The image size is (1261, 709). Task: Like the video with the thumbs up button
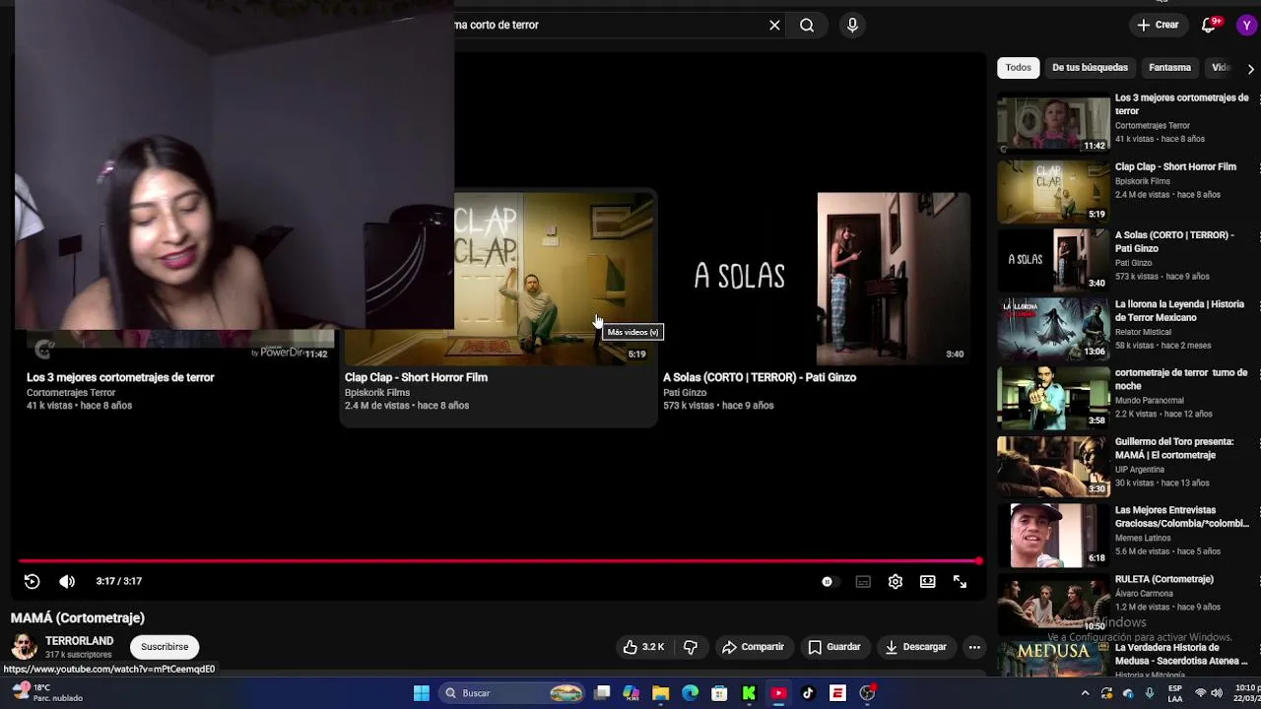click(643, 647)
